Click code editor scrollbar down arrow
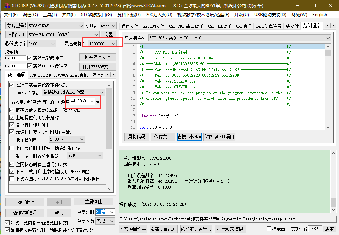Viewport: 339px width, 235px height. tap(328, 127)
